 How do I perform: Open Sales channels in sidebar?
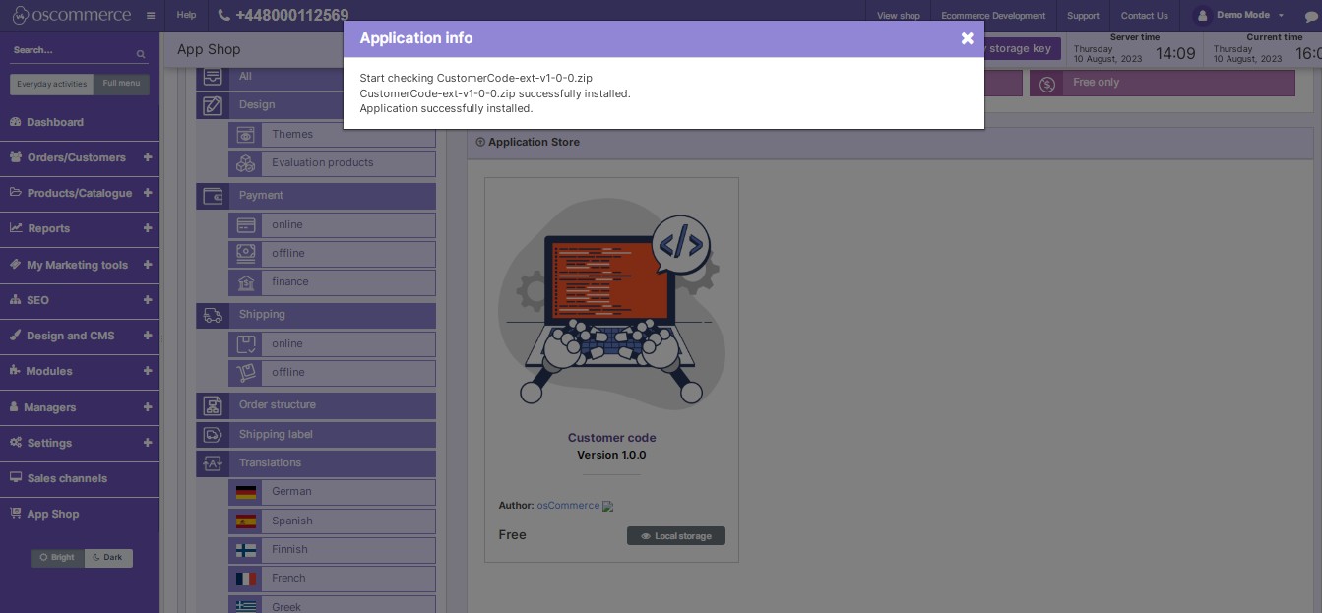pos(67,478)
